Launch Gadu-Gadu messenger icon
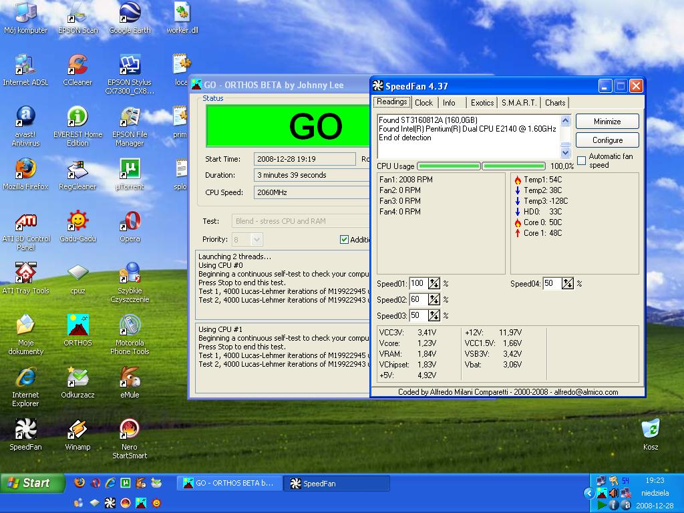 [77, 226]
